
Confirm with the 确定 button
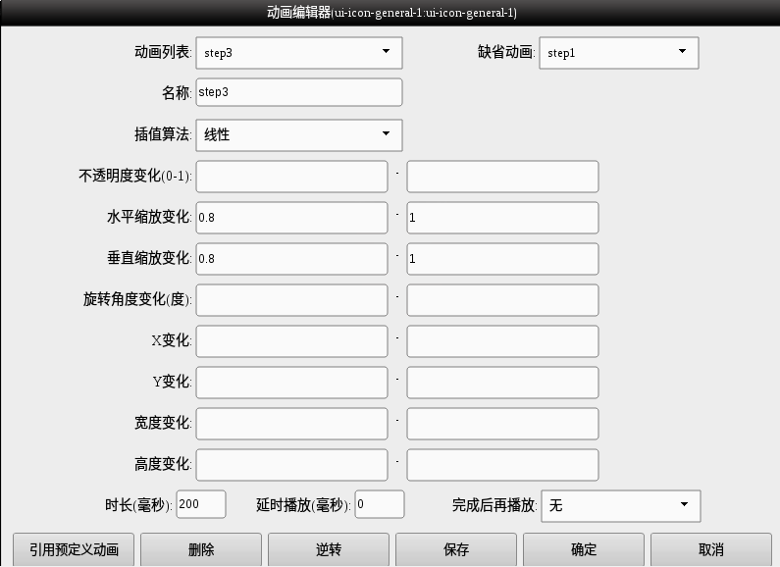pos(584,549)
